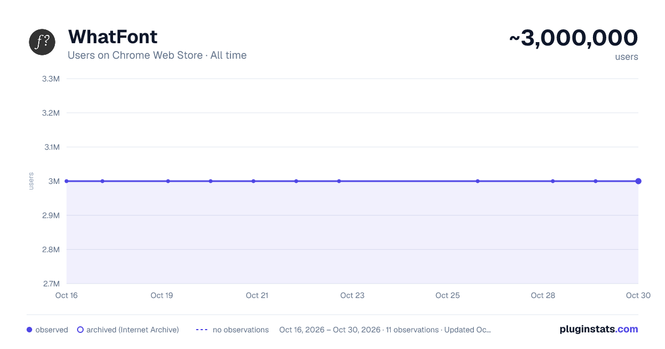Viewport: 665px width, 349px height.
Task: Select the data point between Oct 16 and Oct 19 labels
Action: pyautogui.click(x=103, y=181)
